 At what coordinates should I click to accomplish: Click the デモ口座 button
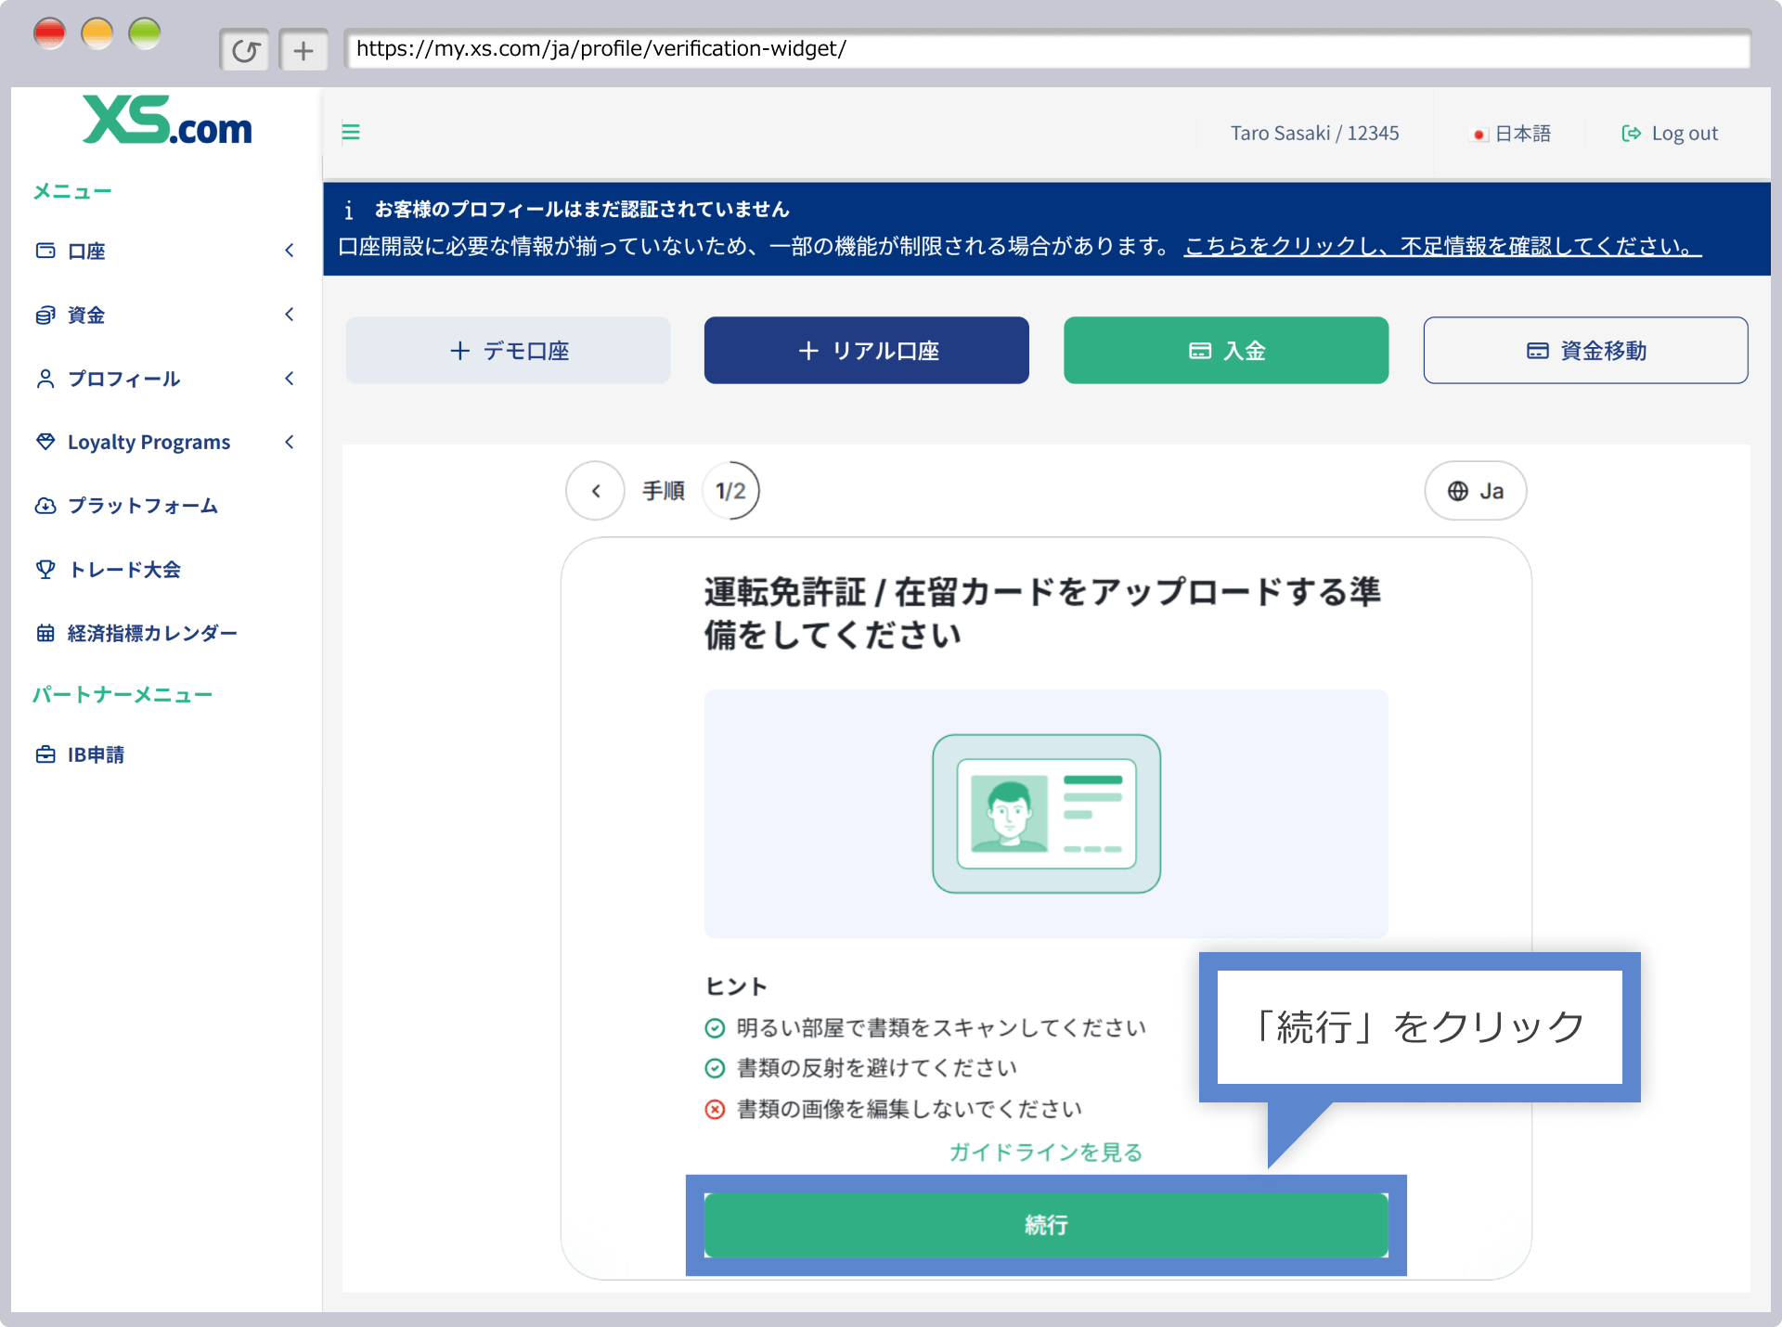[x=508, y=350]
